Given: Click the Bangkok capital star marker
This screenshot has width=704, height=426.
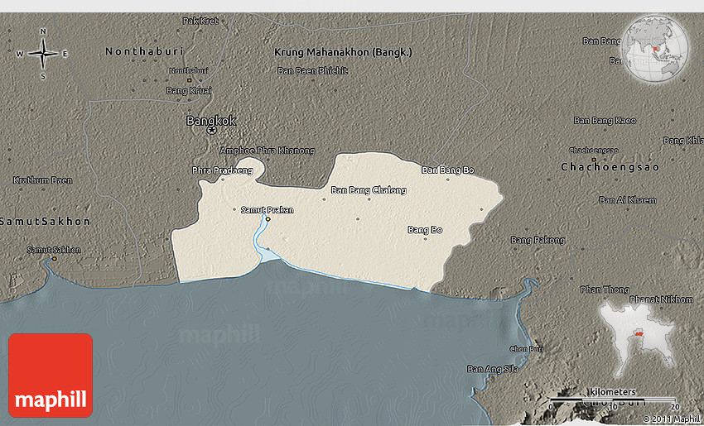Looking at the screenshot, I should point(211,131).
